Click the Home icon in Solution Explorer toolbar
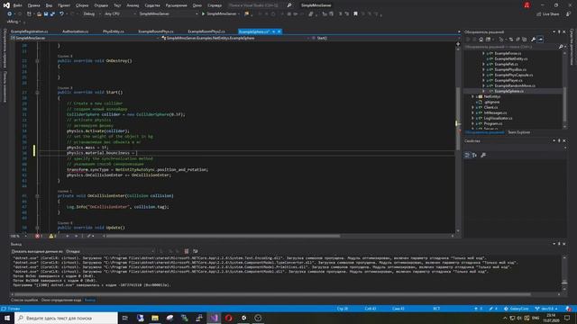The width and height of the screenshot is (577, 324). (x=481, y=40)
